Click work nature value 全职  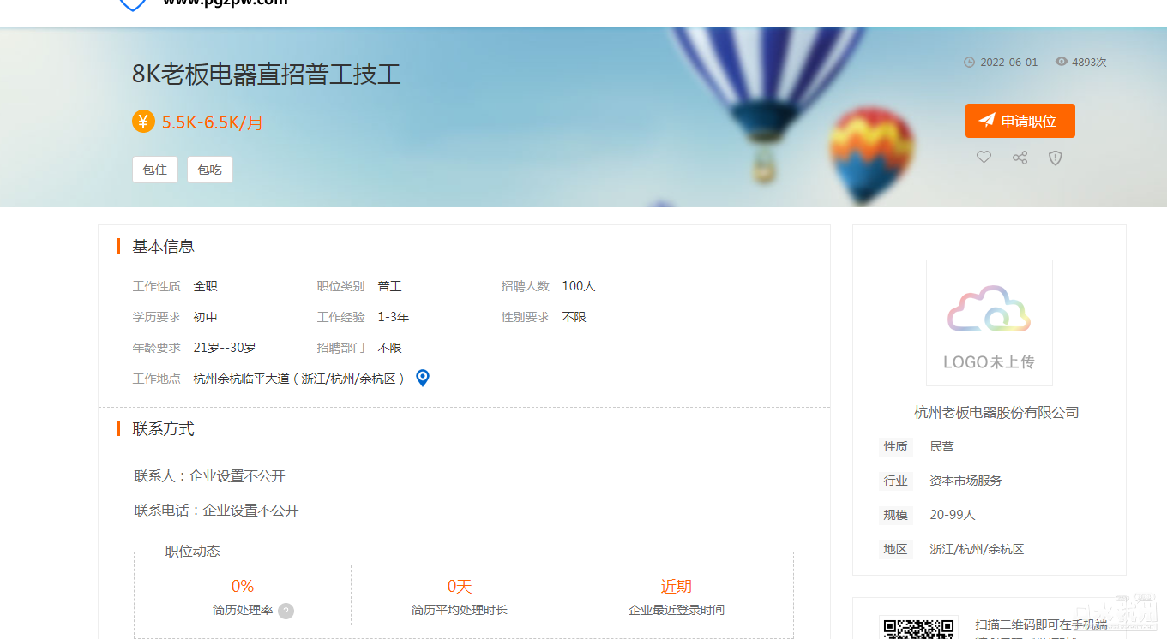point(206,286)
